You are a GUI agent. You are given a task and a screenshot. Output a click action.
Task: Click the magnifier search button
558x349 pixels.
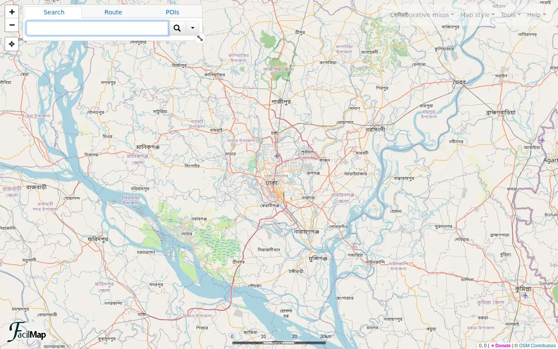(177, 28)
